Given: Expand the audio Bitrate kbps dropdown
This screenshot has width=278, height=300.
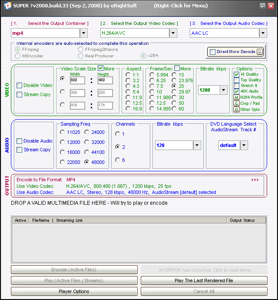Looking at the screenshot, I should [x=197, y=145].
